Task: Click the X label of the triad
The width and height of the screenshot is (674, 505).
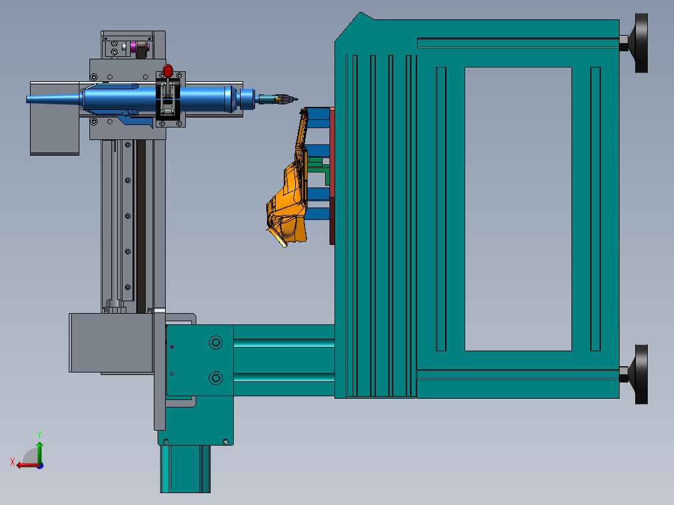Action: (x=13, y=462)
